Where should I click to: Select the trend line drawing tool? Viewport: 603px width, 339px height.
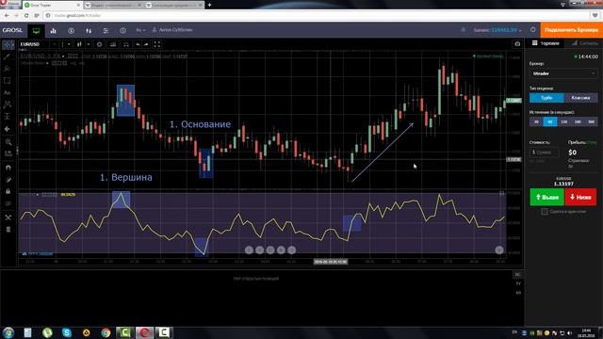pos(7,56)
